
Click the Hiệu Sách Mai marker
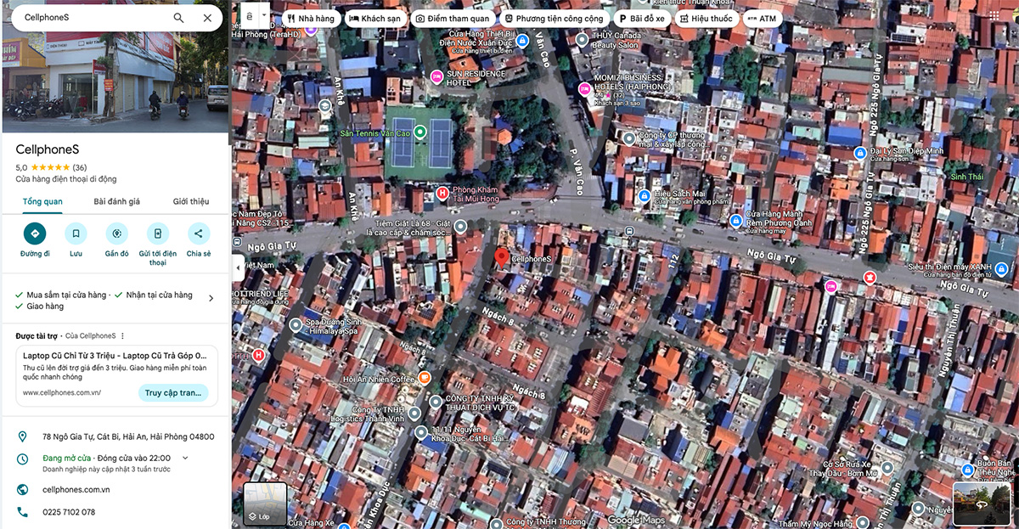[644, 197]
